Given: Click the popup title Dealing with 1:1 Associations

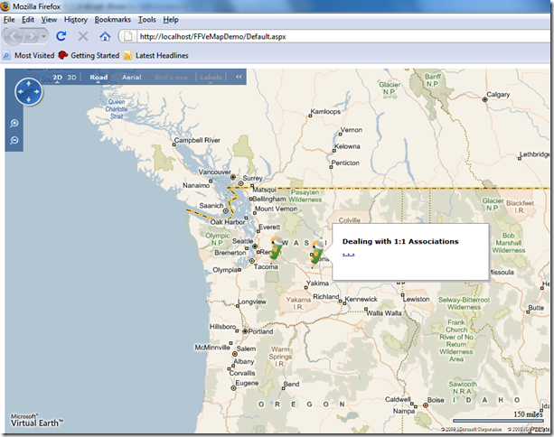Looking at the screenshot, I should point(400,241).
